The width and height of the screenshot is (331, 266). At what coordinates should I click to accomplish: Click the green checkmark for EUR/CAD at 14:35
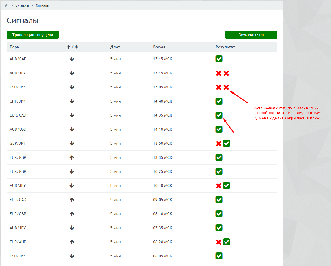tap(219, 115)
